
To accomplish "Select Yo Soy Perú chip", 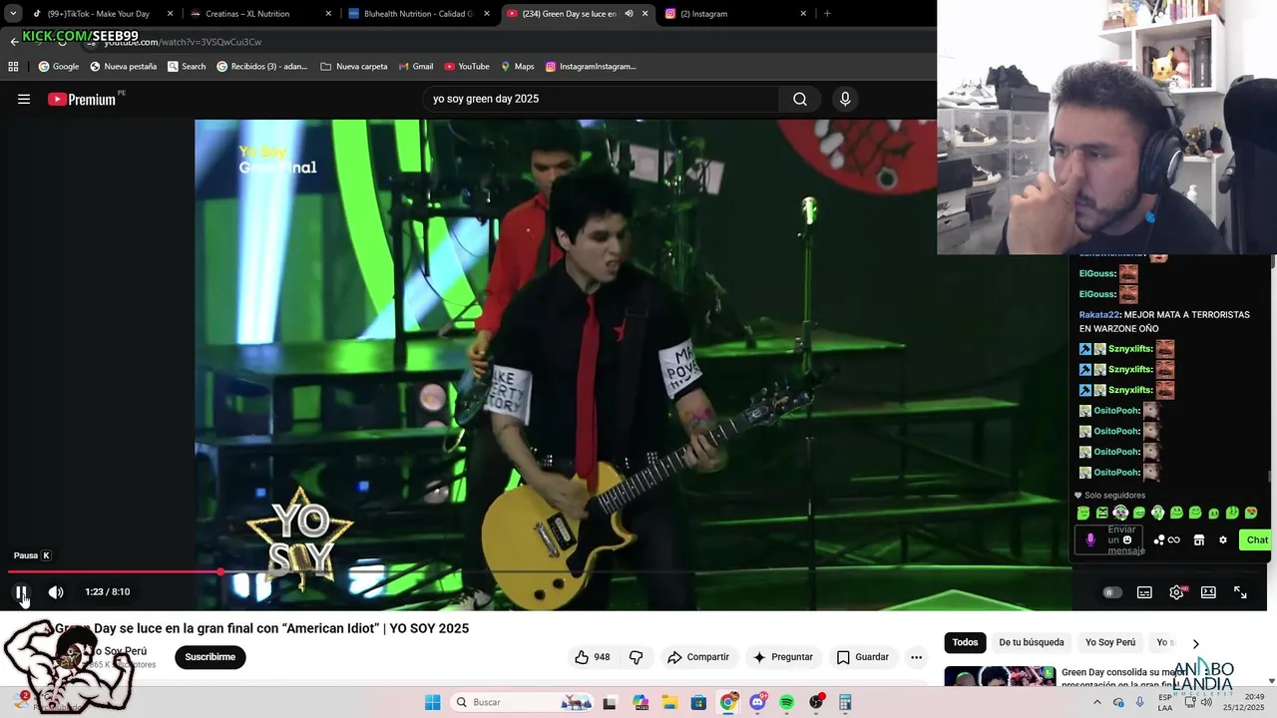I will (x=1110, y=642).
